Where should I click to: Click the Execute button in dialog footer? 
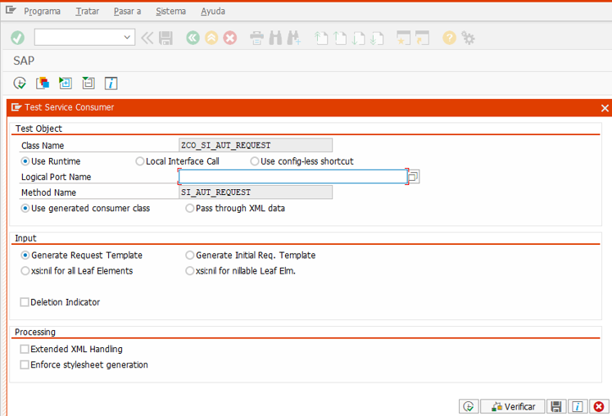coord(469,407)
